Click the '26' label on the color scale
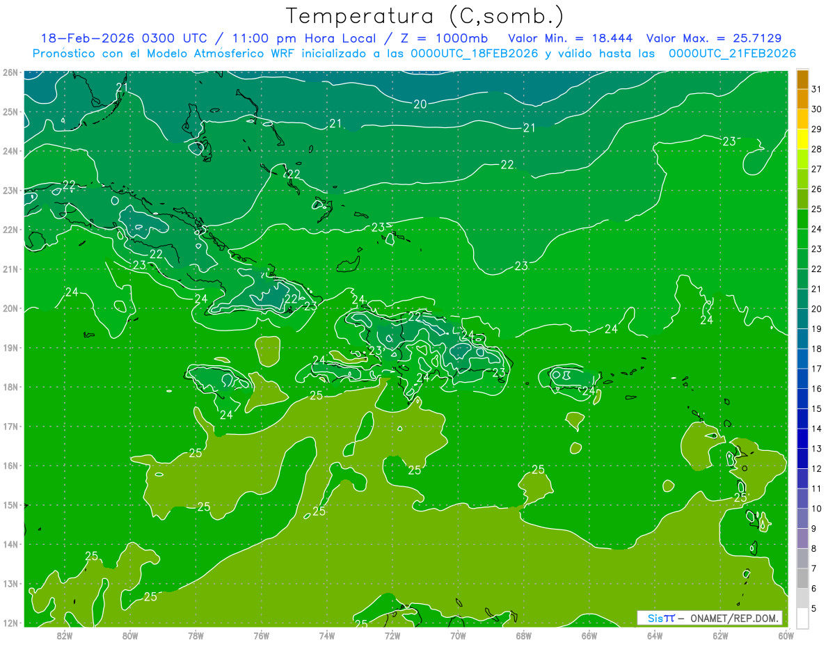835x645 pixels. point(817,189)
